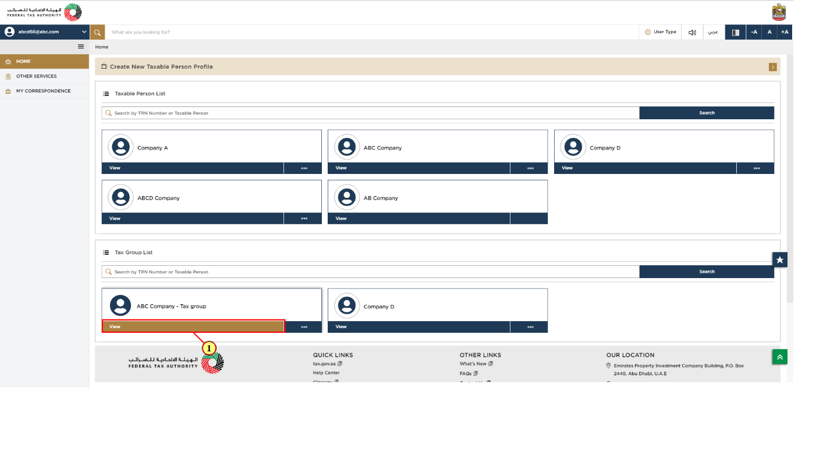Screen dimensions: 823x466
Task: Open more options for Company D taxable person
Action: (756, 168)
